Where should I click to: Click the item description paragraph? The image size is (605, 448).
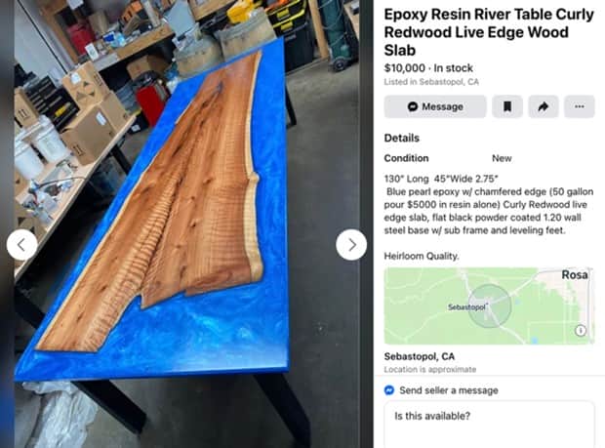point(489,205)
